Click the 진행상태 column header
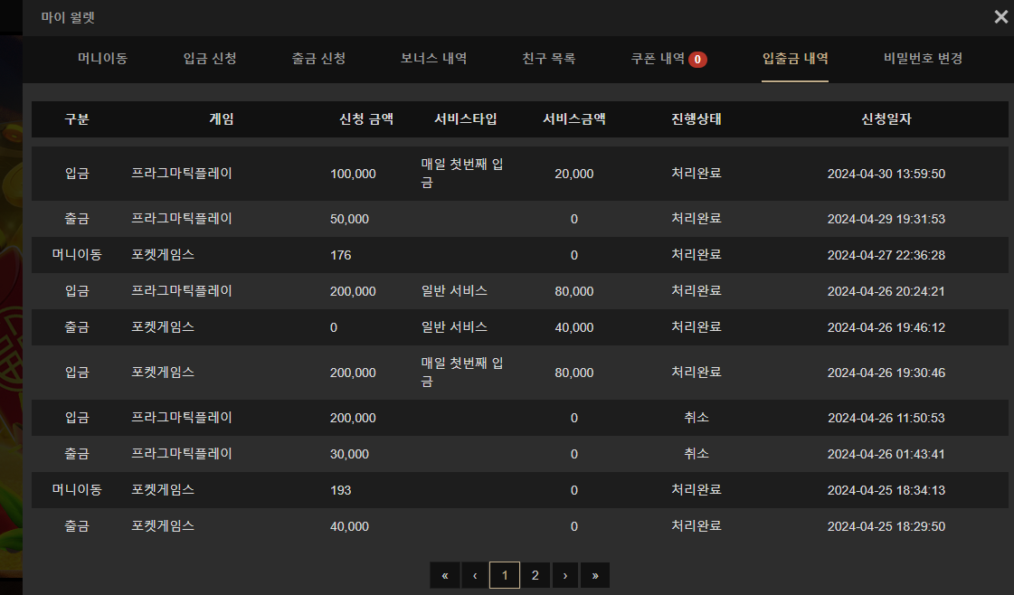 [x=697, y=119]
